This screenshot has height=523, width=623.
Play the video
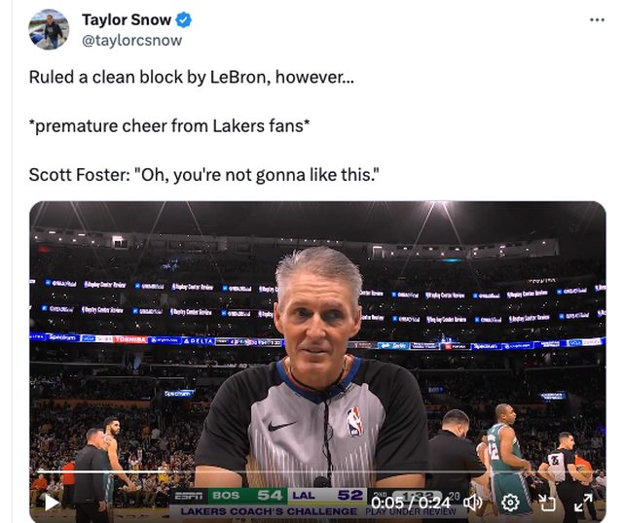52,502
